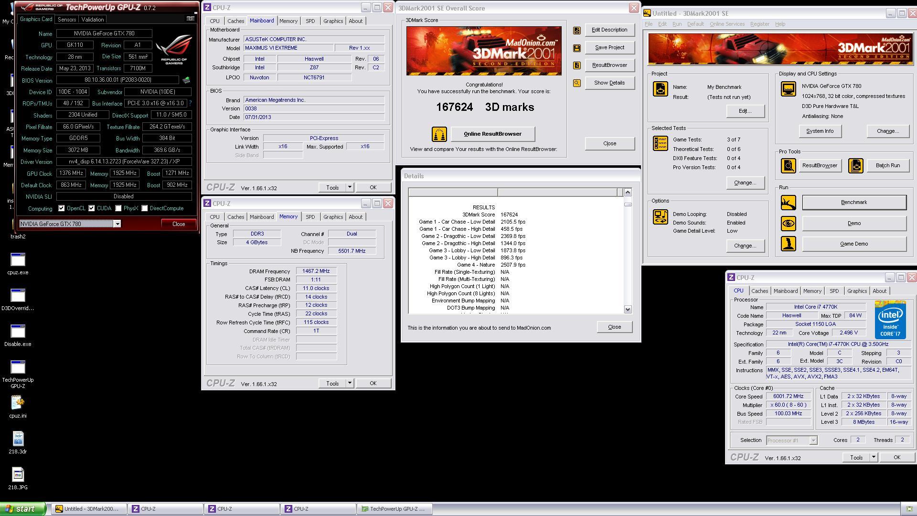Click Change... button under Selected Tests
The width and height of the screenshot is (917, 516).
[x=745, y=183]
